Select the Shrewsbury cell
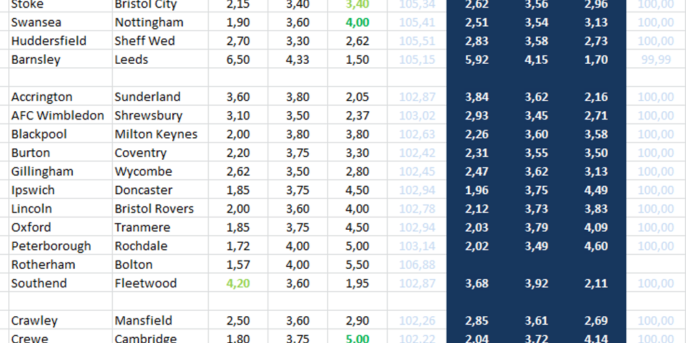 pyautogui.click(x=160, y=115)
